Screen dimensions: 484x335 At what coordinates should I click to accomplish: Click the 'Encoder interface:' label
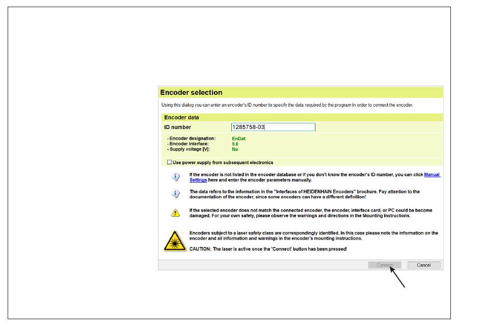tap(188, 144)
